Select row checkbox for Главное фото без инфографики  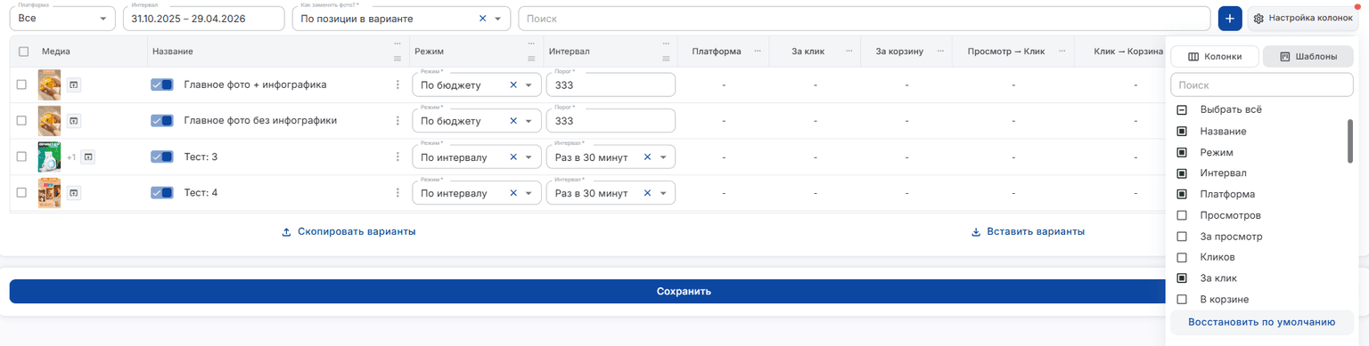click(21, 121)
